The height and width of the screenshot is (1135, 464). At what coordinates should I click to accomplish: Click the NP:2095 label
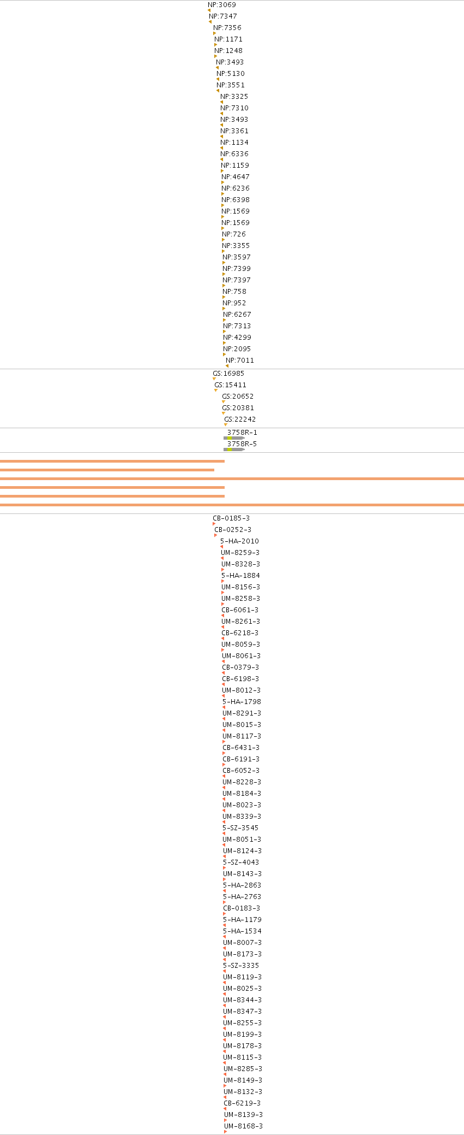coord(237,349)
